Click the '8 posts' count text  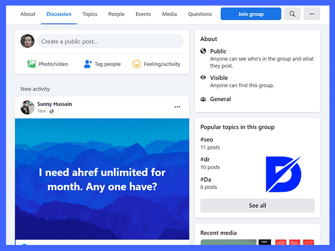pos(209,187)
